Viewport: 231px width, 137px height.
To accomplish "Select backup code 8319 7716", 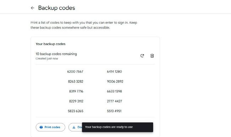I will [x=76, y=91].
